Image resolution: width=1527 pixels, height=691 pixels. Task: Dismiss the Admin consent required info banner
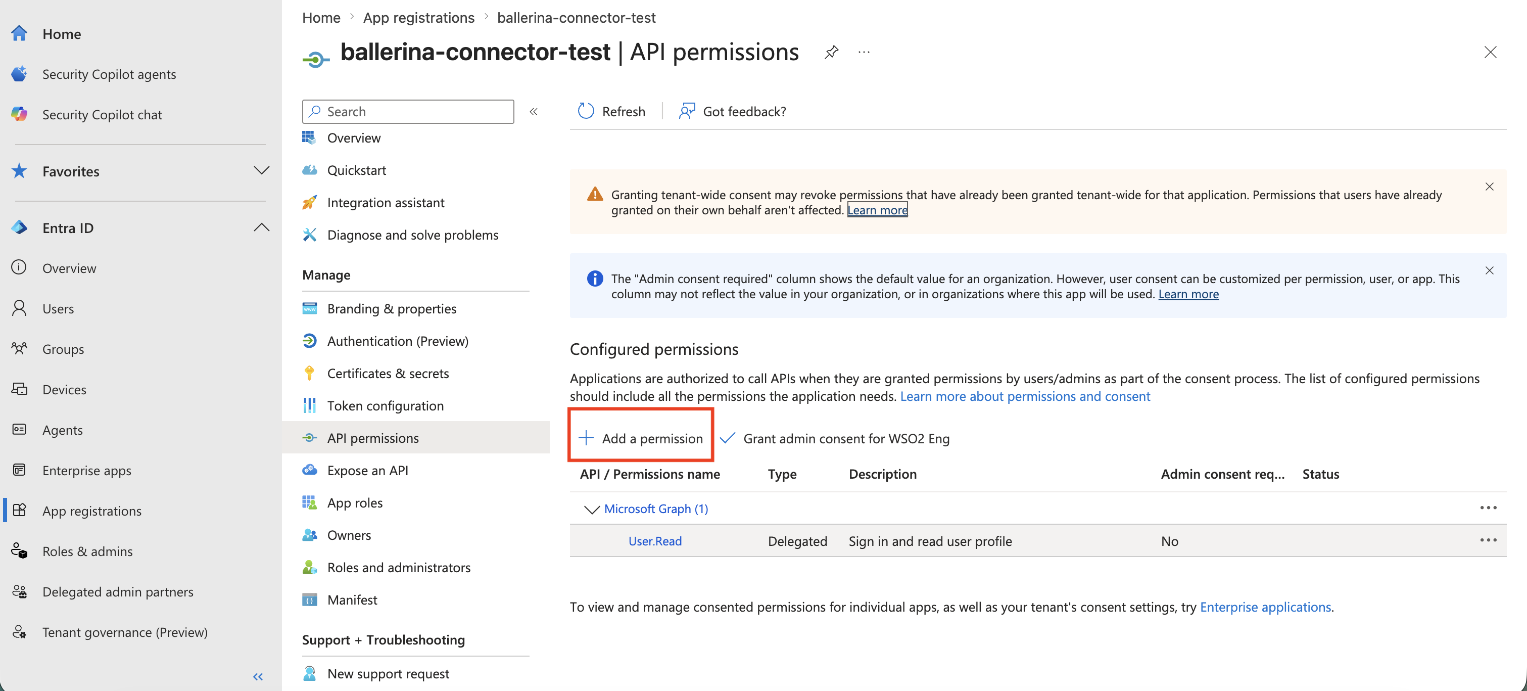pos(1489,270)
